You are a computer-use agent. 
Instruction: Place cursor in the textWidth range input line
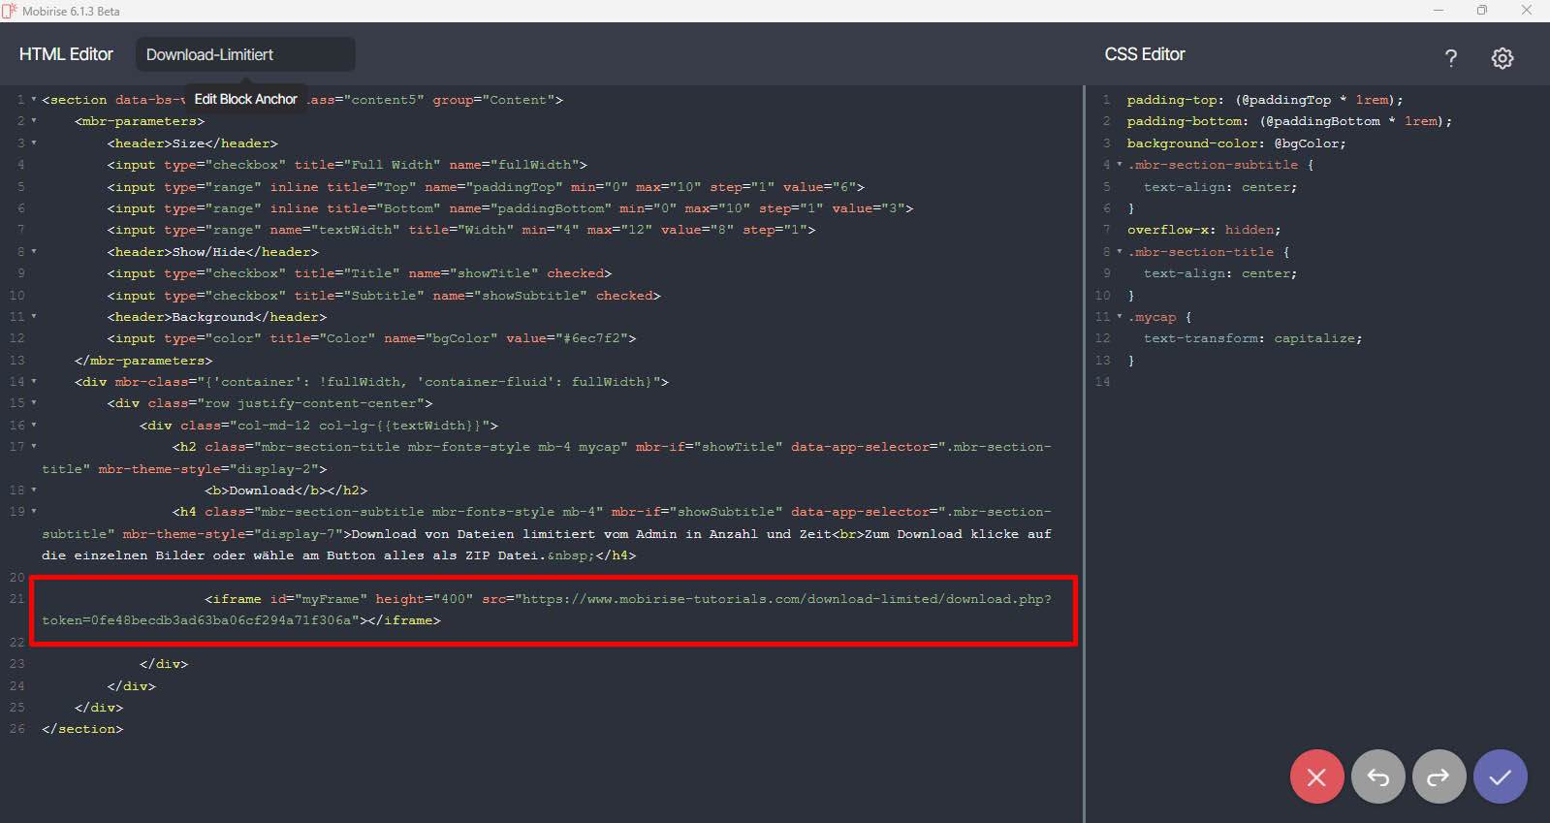[461, 230]
